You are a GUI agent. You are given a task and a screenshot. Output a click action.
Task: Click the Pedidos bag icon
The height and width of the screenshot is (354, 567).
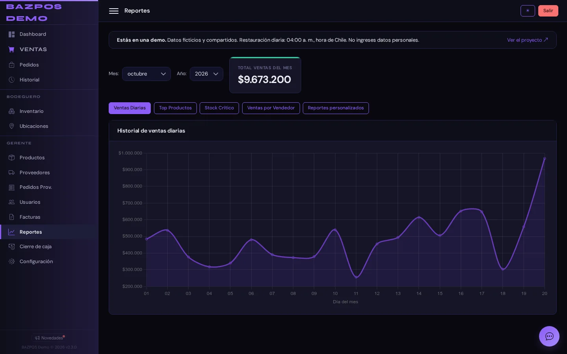click(12, 65)
